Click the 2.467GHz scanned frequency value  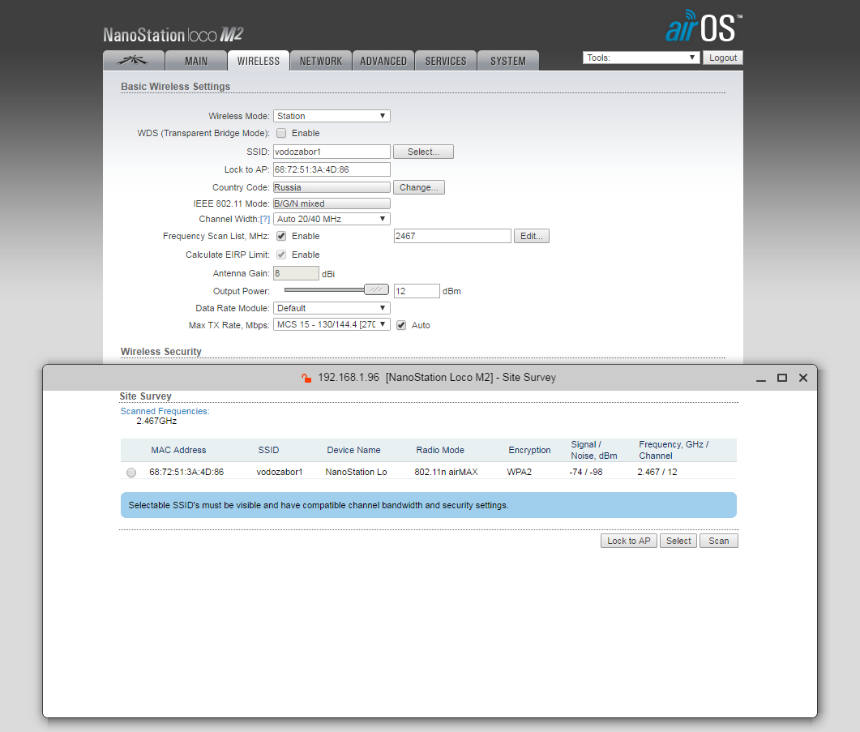[156, 421]
